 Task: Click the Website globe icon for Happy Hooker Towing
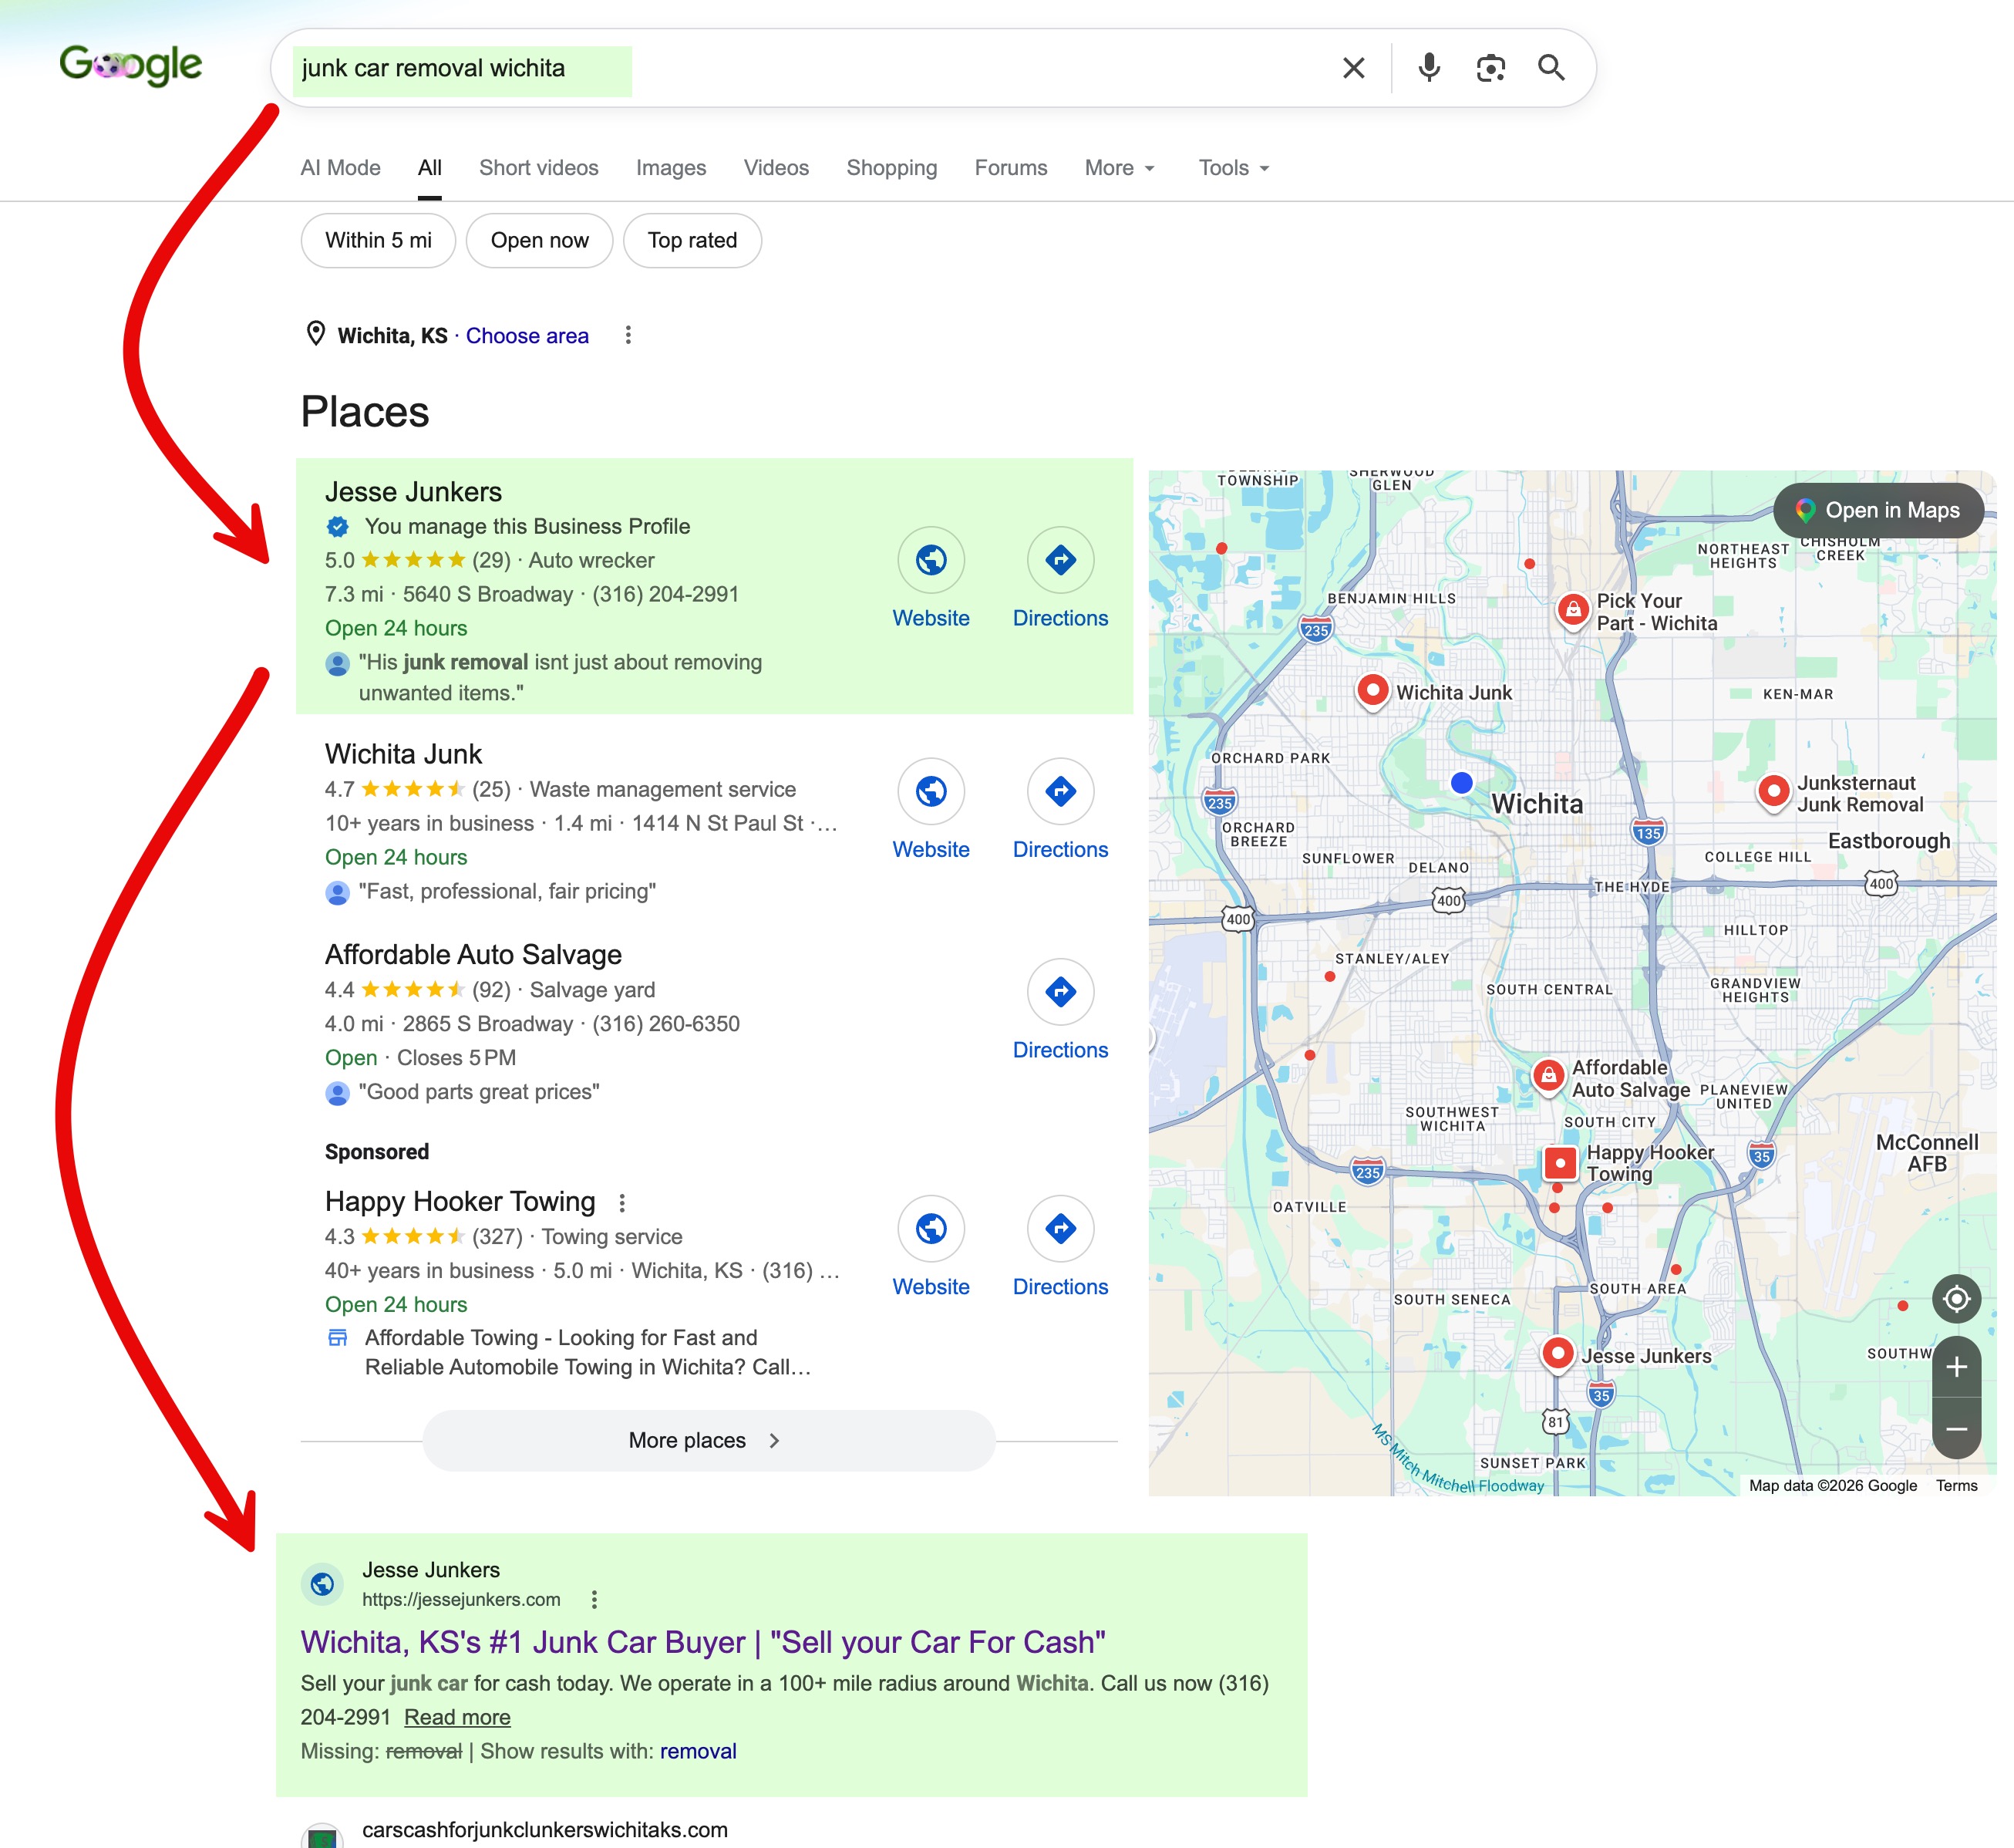click(931, 1228)
